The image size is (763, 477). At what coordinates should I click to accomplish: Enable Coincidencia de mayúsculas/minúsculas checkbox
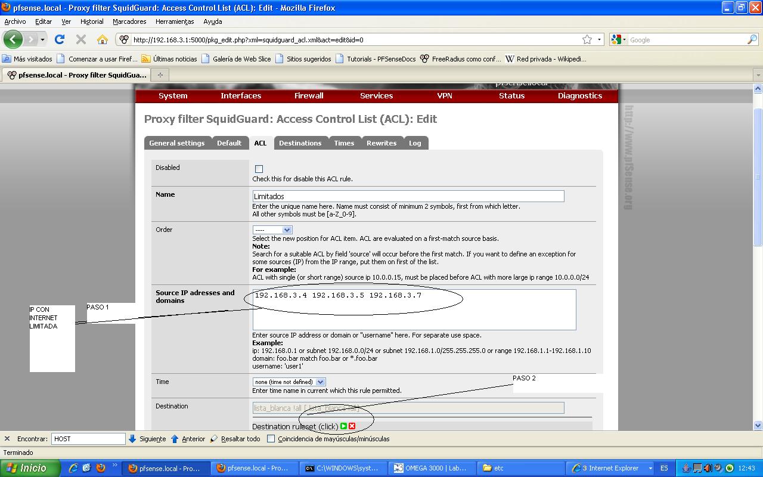click(x=271, y=439)
